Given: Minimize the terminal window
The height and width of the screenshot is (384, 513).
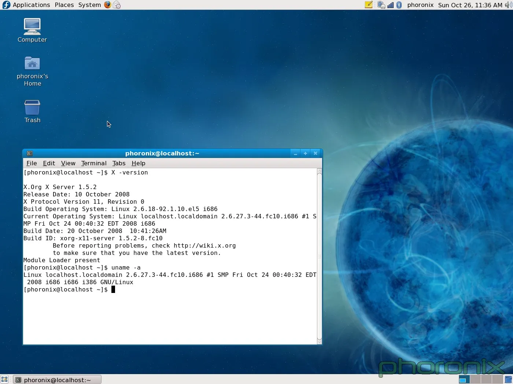Looking at the screenshot, I should point(295,154).
